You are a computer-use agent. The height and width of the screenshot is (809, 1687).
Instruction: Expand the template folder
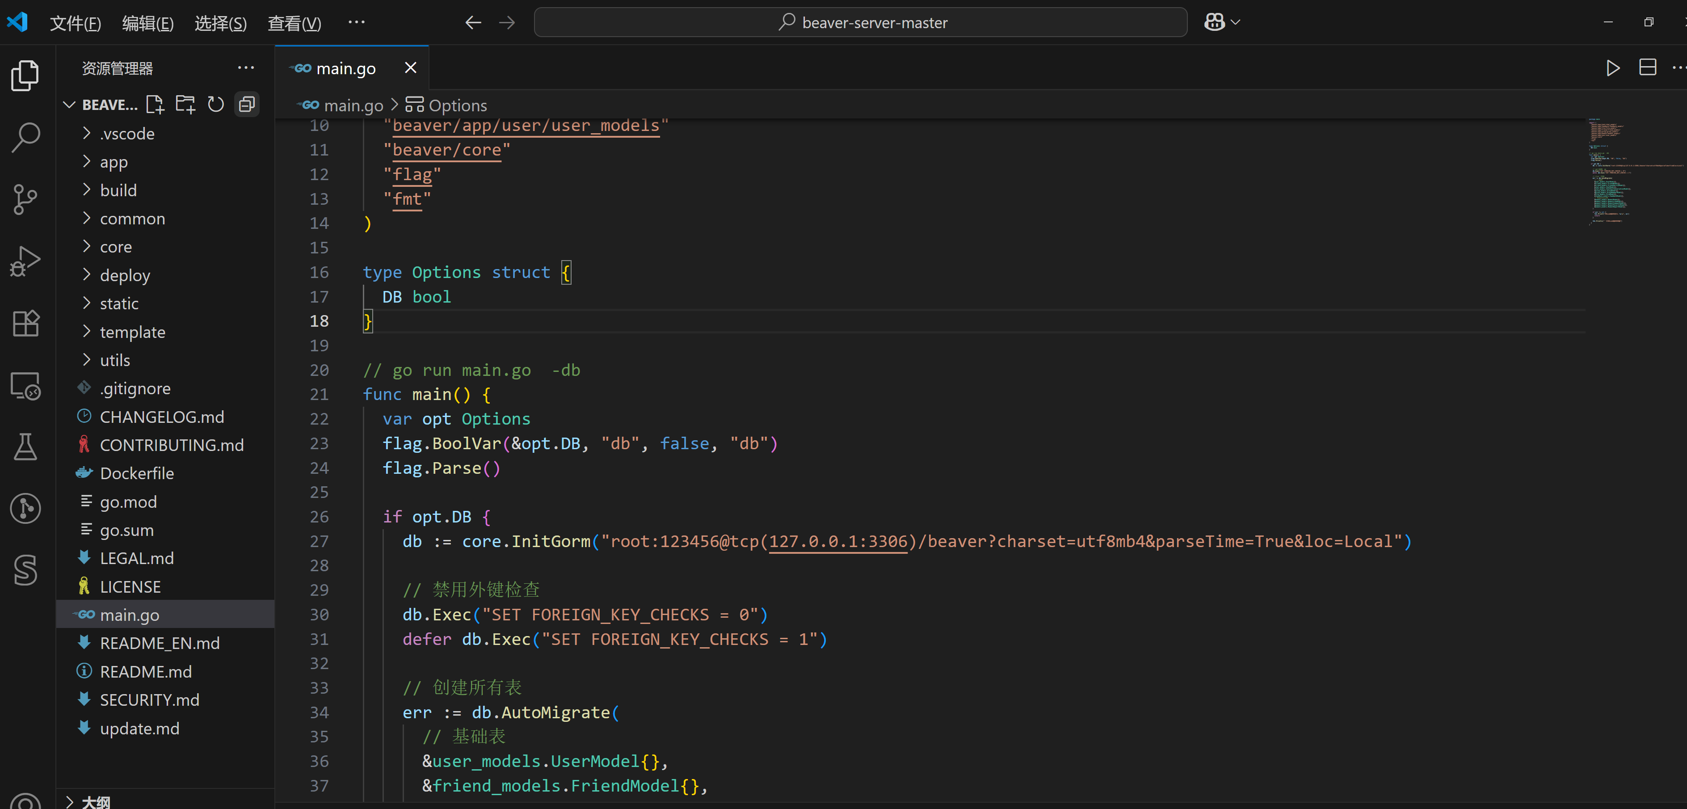[x=165, y=332]
